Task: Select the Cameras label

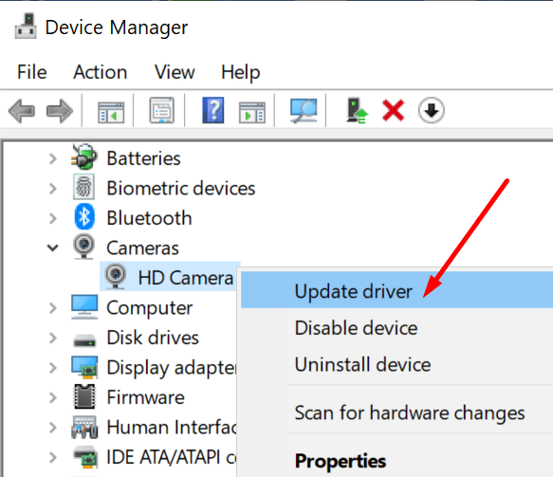Action: [x=143, y=248]
